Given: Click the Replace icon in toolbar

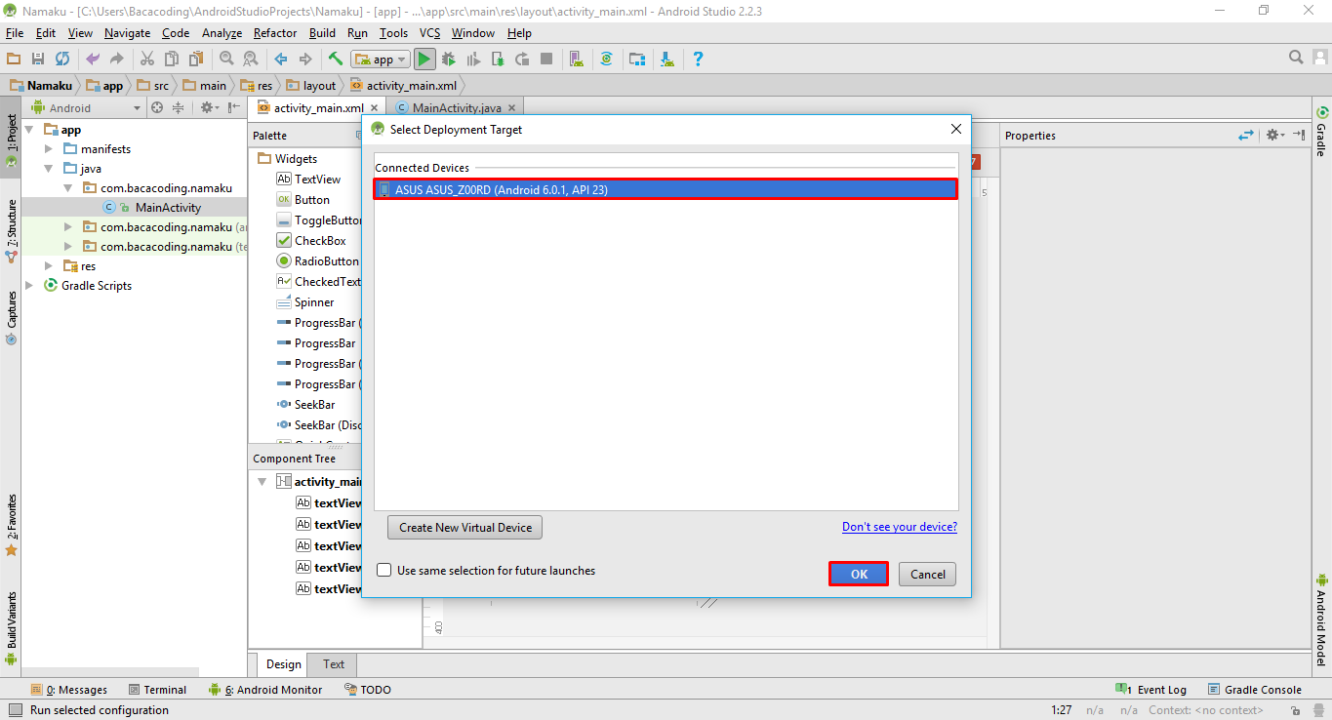Looking at the screenshot, I should click(x=250, y=59).
